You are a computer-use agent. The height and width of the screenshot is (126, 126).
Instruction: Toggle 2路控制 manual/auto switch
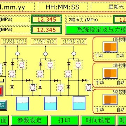(110, 73)
